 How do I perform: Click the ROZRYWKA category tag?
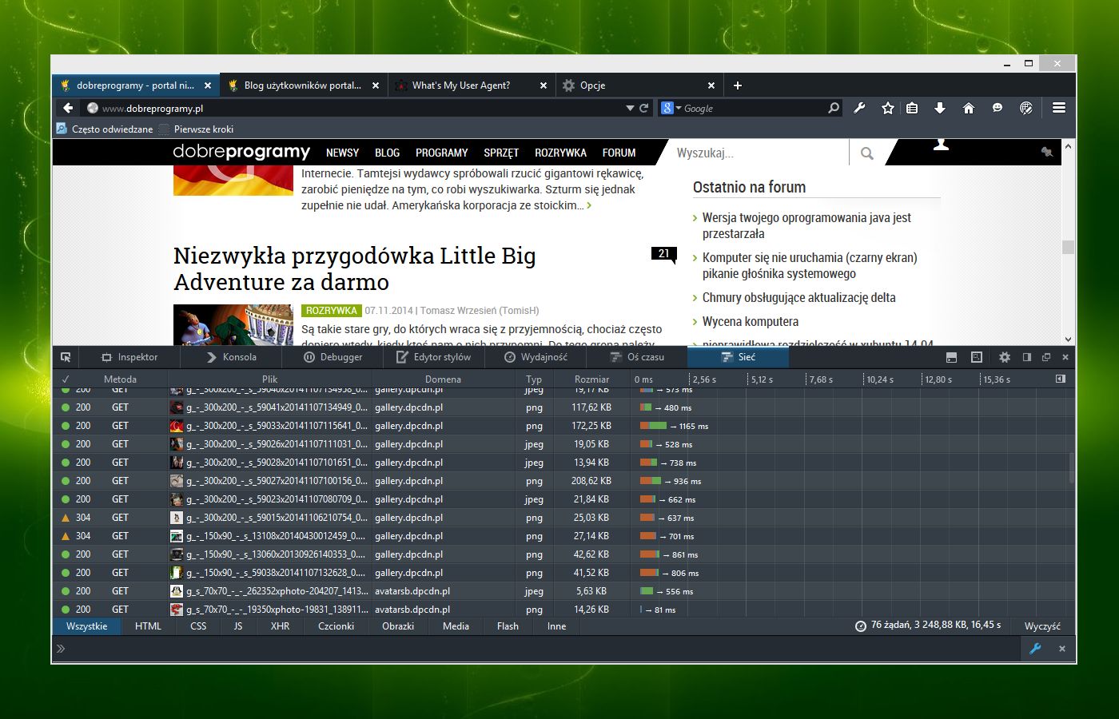coord(332,310)
